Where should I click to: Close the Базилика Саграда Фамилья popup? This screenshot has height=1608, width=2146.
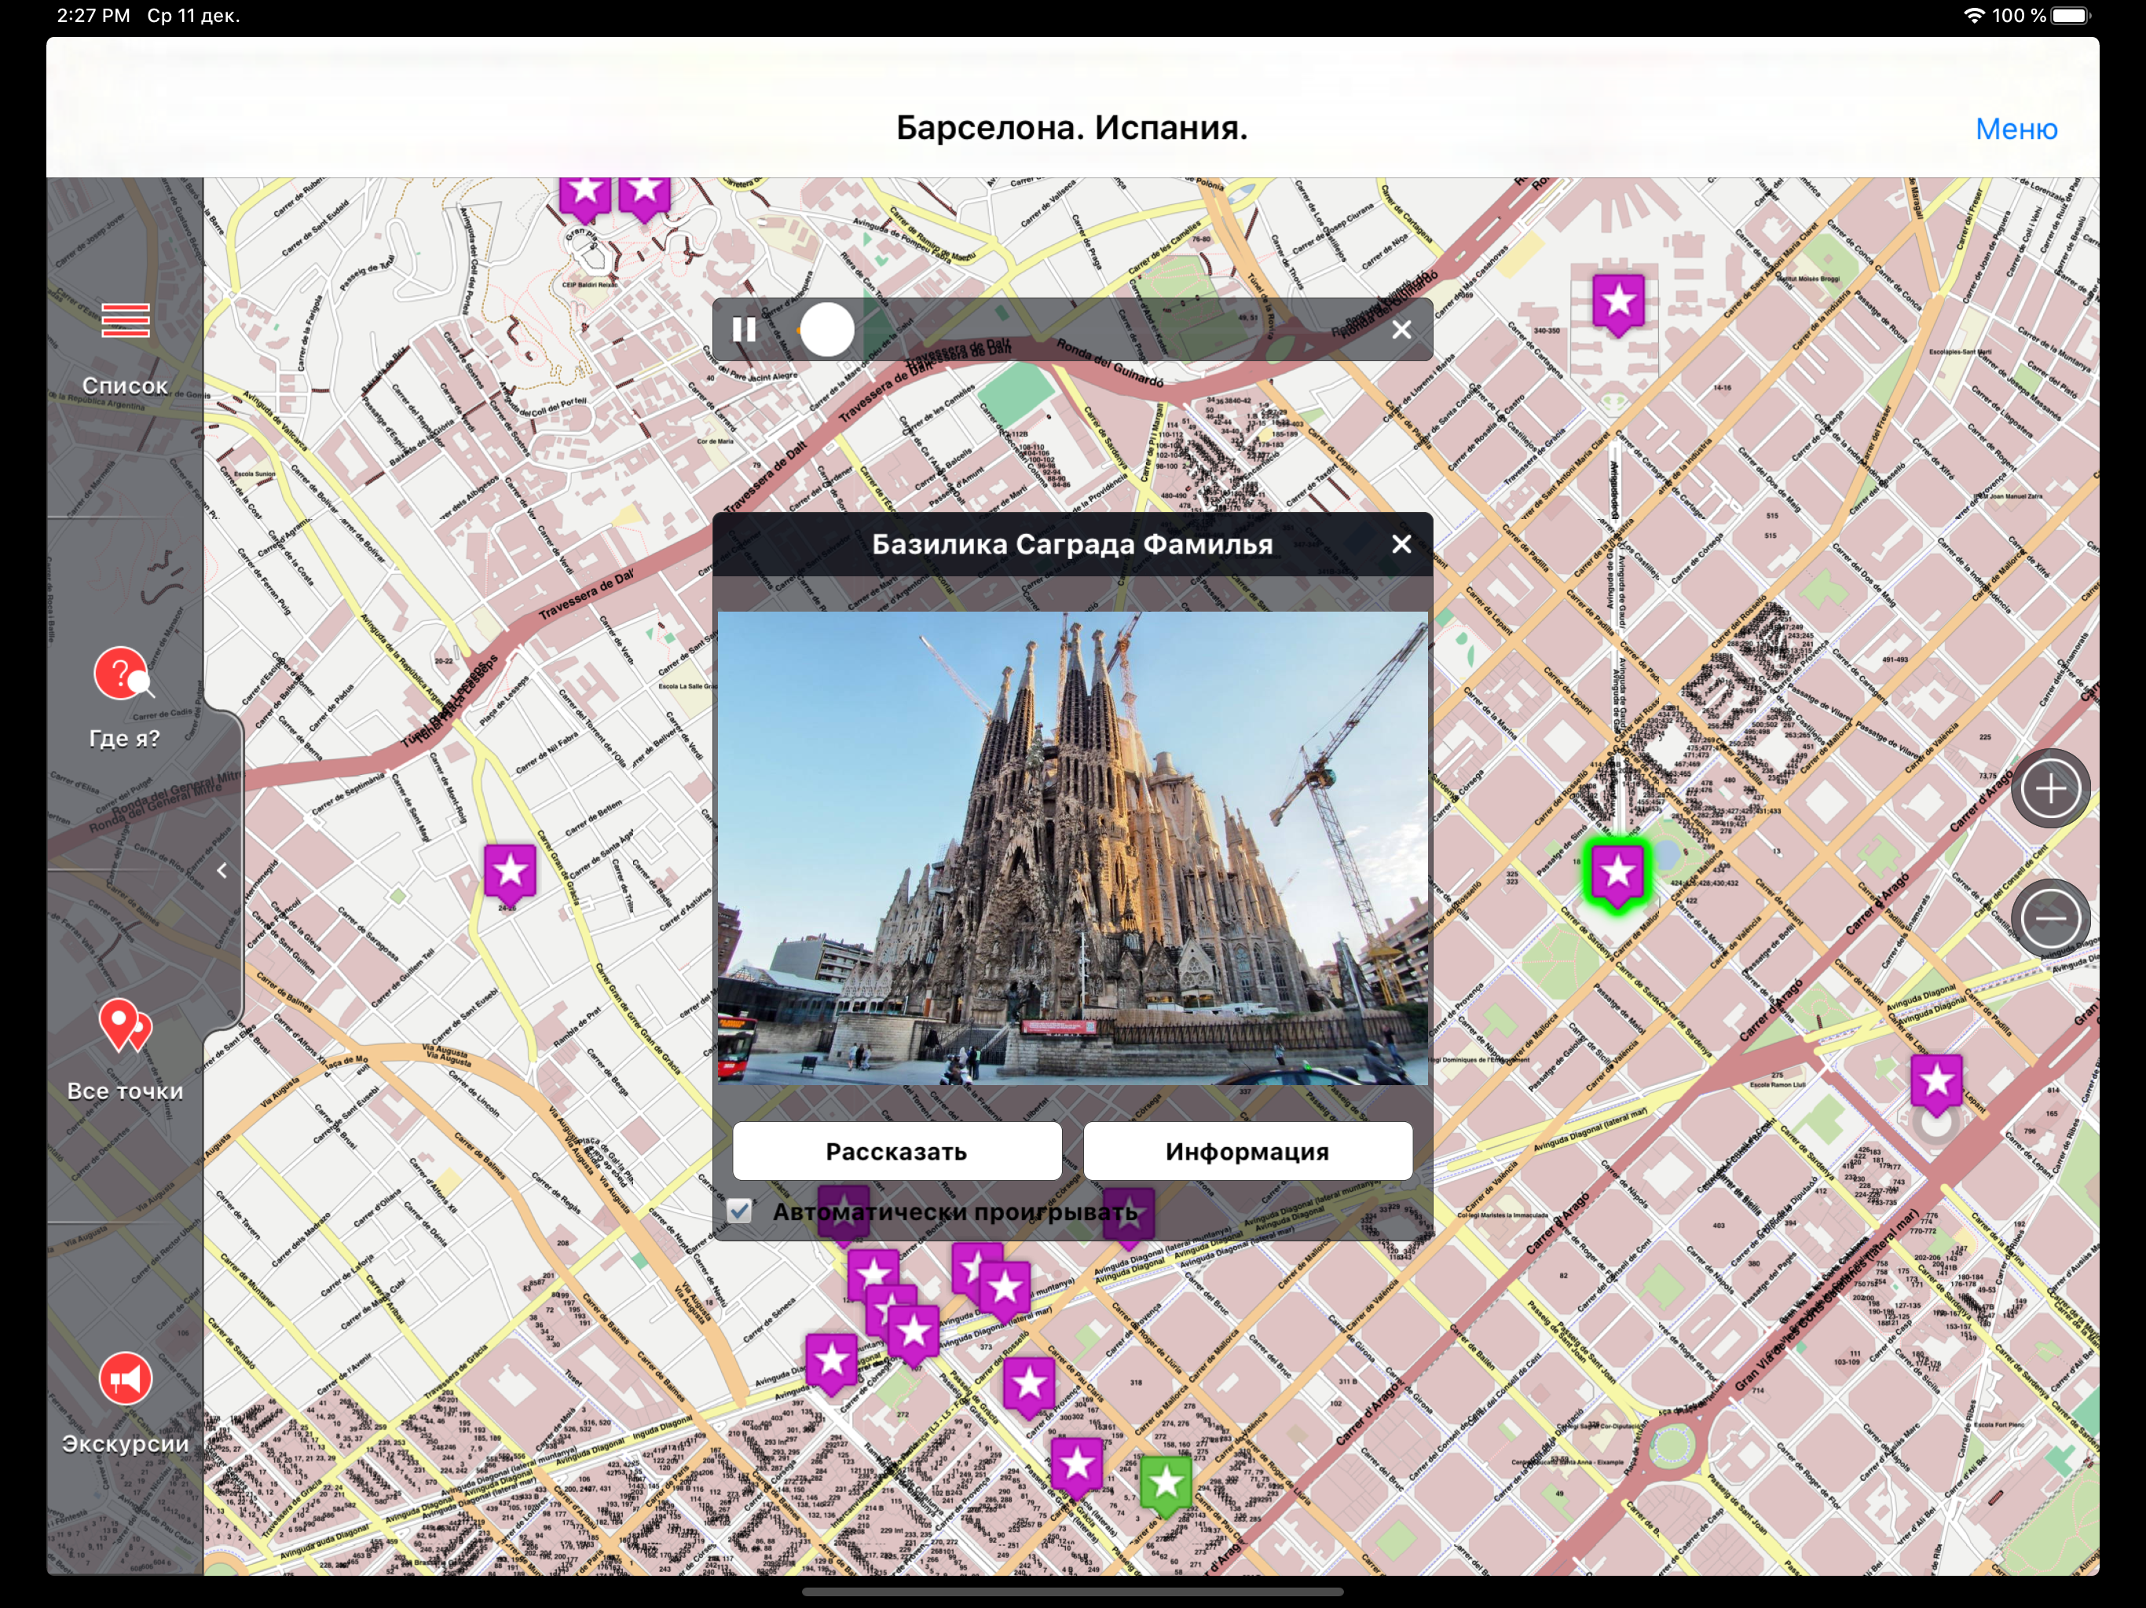click(1401, 544)
